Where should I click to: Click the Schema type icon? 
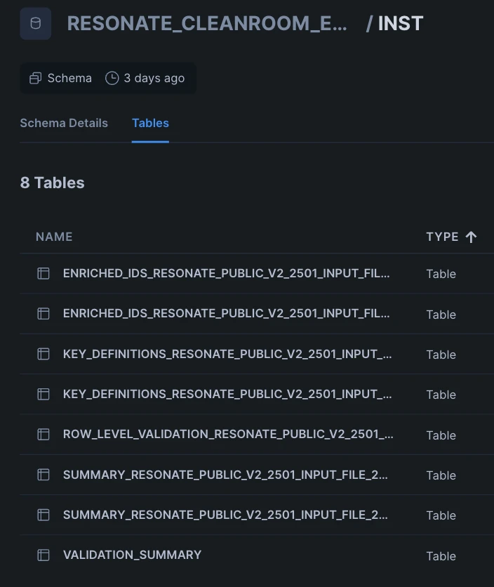36,78
